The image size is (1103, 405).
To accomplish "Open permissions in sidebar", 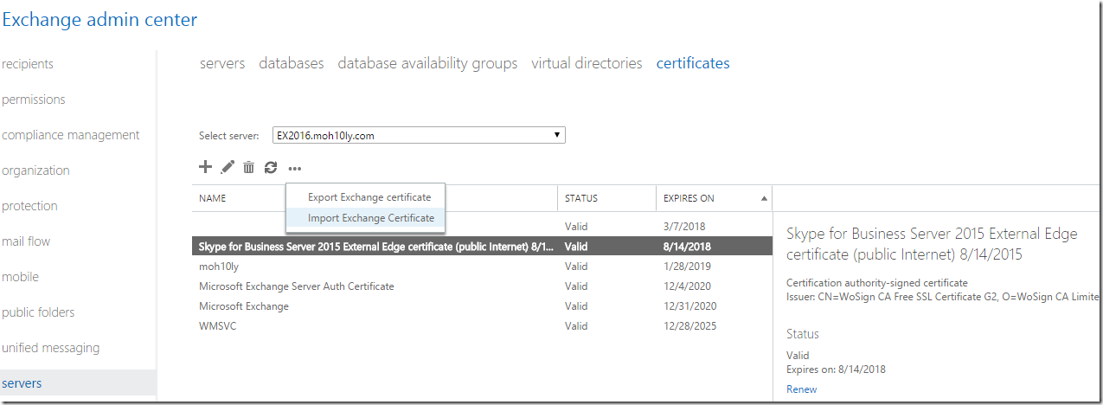I will coord(34,100).
